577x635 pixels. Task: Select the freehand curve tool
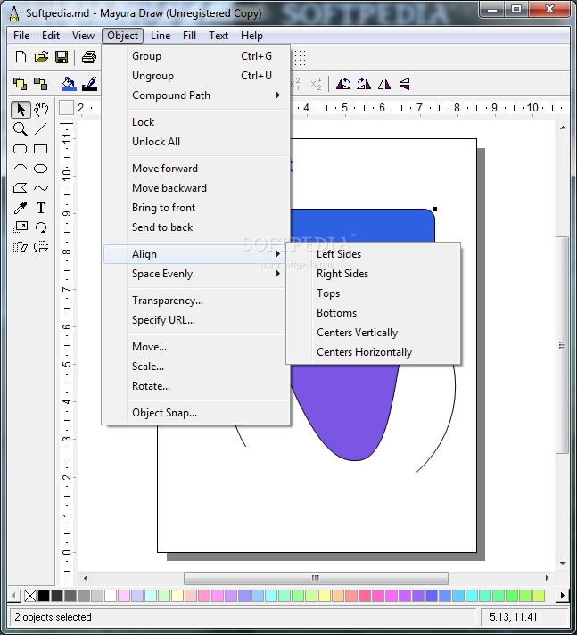pyautogui.click(x=40, y=188)
